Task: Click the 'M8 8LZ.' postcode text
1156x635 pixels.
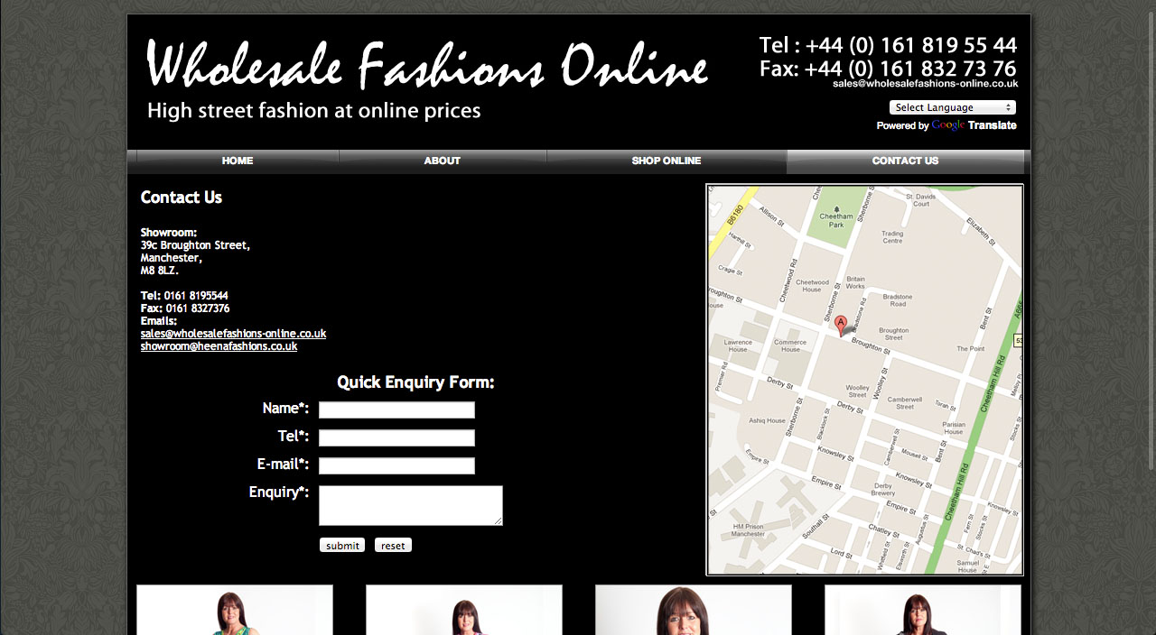Action: (x=160, y=271)
